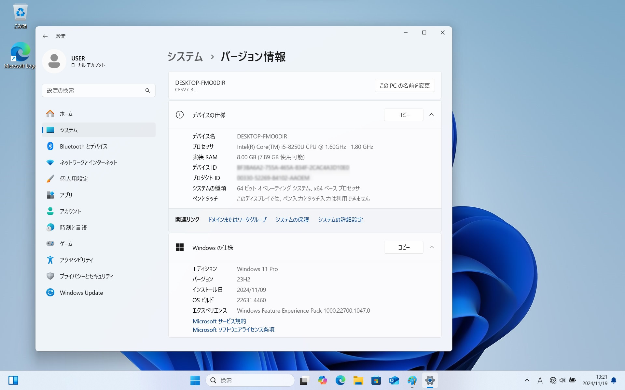Open Microsoft Store from the taskbar

pyautogui.click(x=376, y=380)
